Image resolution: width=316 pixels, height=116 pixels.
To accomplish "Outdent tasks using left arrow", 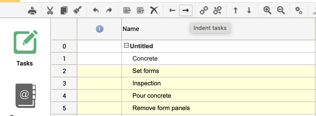I will pos(172,10).
